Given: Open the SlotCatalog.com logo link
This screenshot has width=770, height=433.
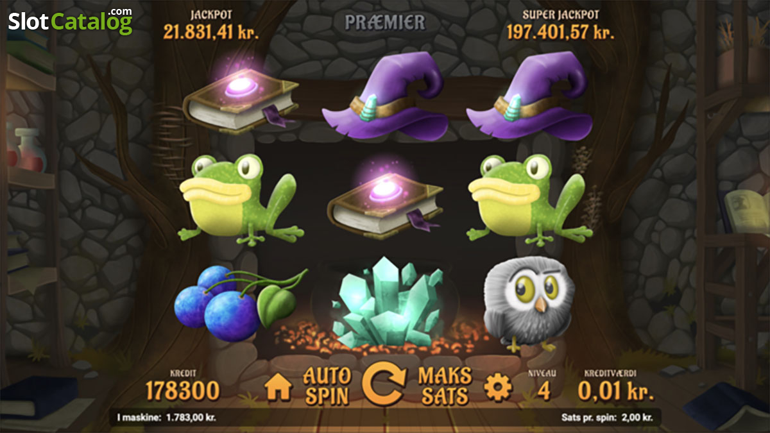Looking at the screenshot, I should pos(71,21).
